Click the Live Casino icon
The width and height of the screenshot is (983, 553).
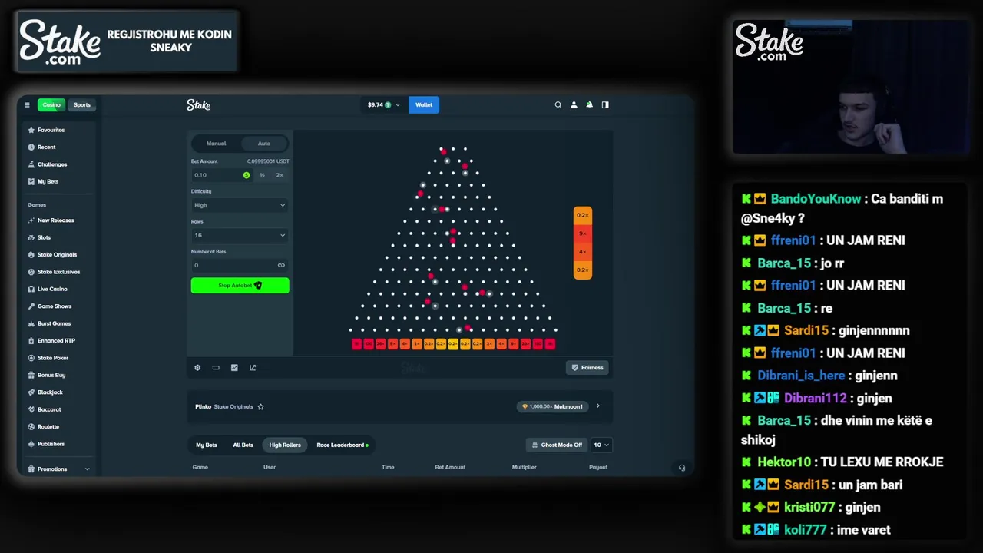pos(31,289)
